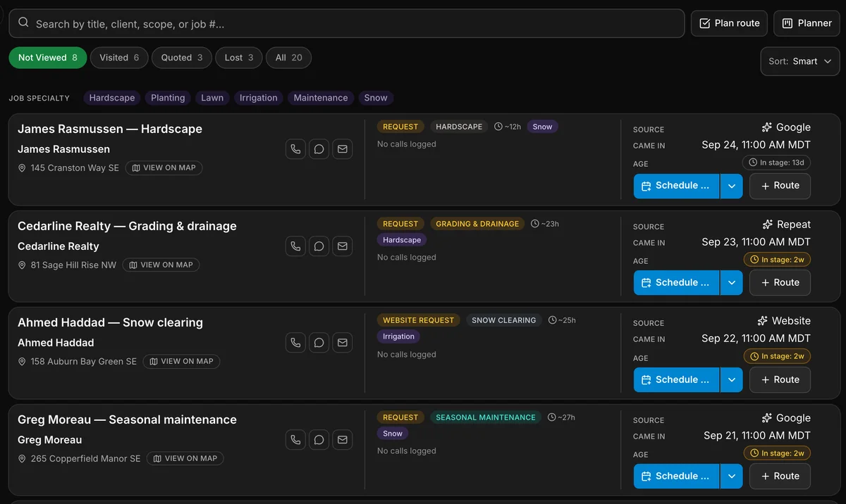Expand schedule options arrow for Cedarline Realty

coord(731,283)
